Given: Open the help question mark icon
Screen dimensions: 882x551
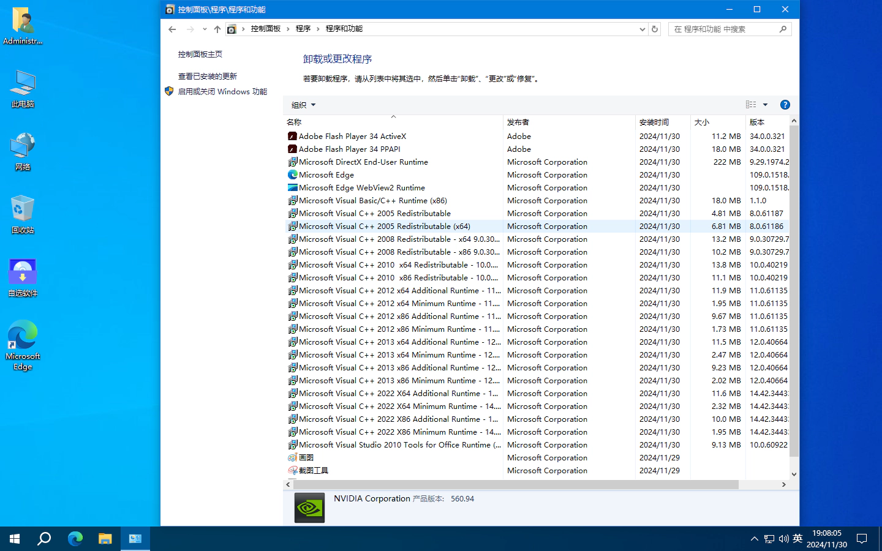Looking at the screenshot, I should click(x=785, y=105).
